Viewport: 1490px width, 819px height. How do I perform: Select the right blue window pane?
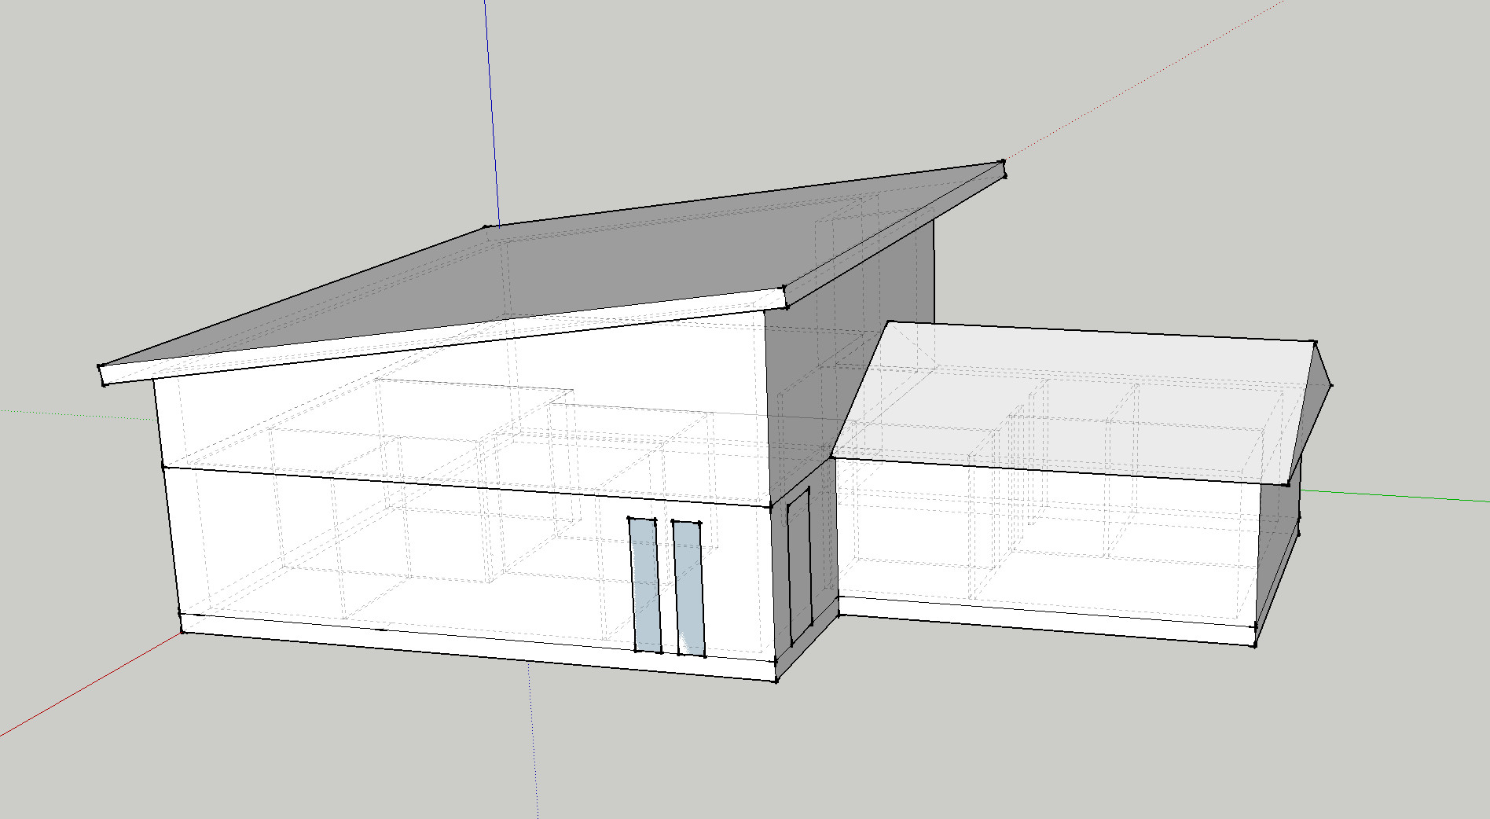coord(688,588)
